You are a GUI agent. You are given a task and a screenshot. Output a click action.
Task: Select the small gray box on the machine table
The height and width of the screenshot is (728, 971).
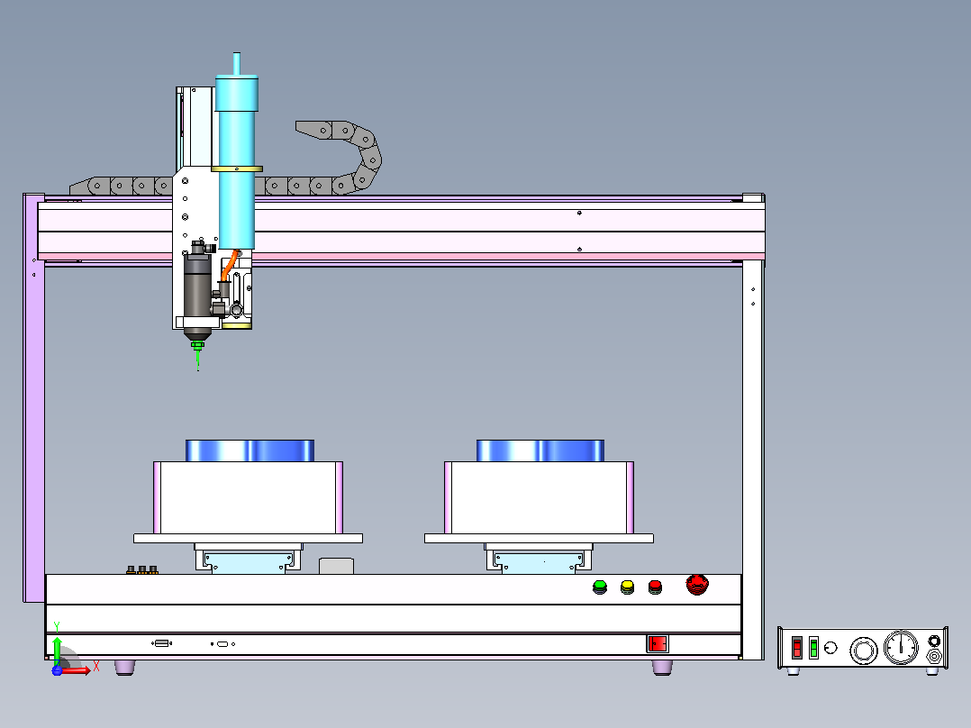click(x=336, y=566)
